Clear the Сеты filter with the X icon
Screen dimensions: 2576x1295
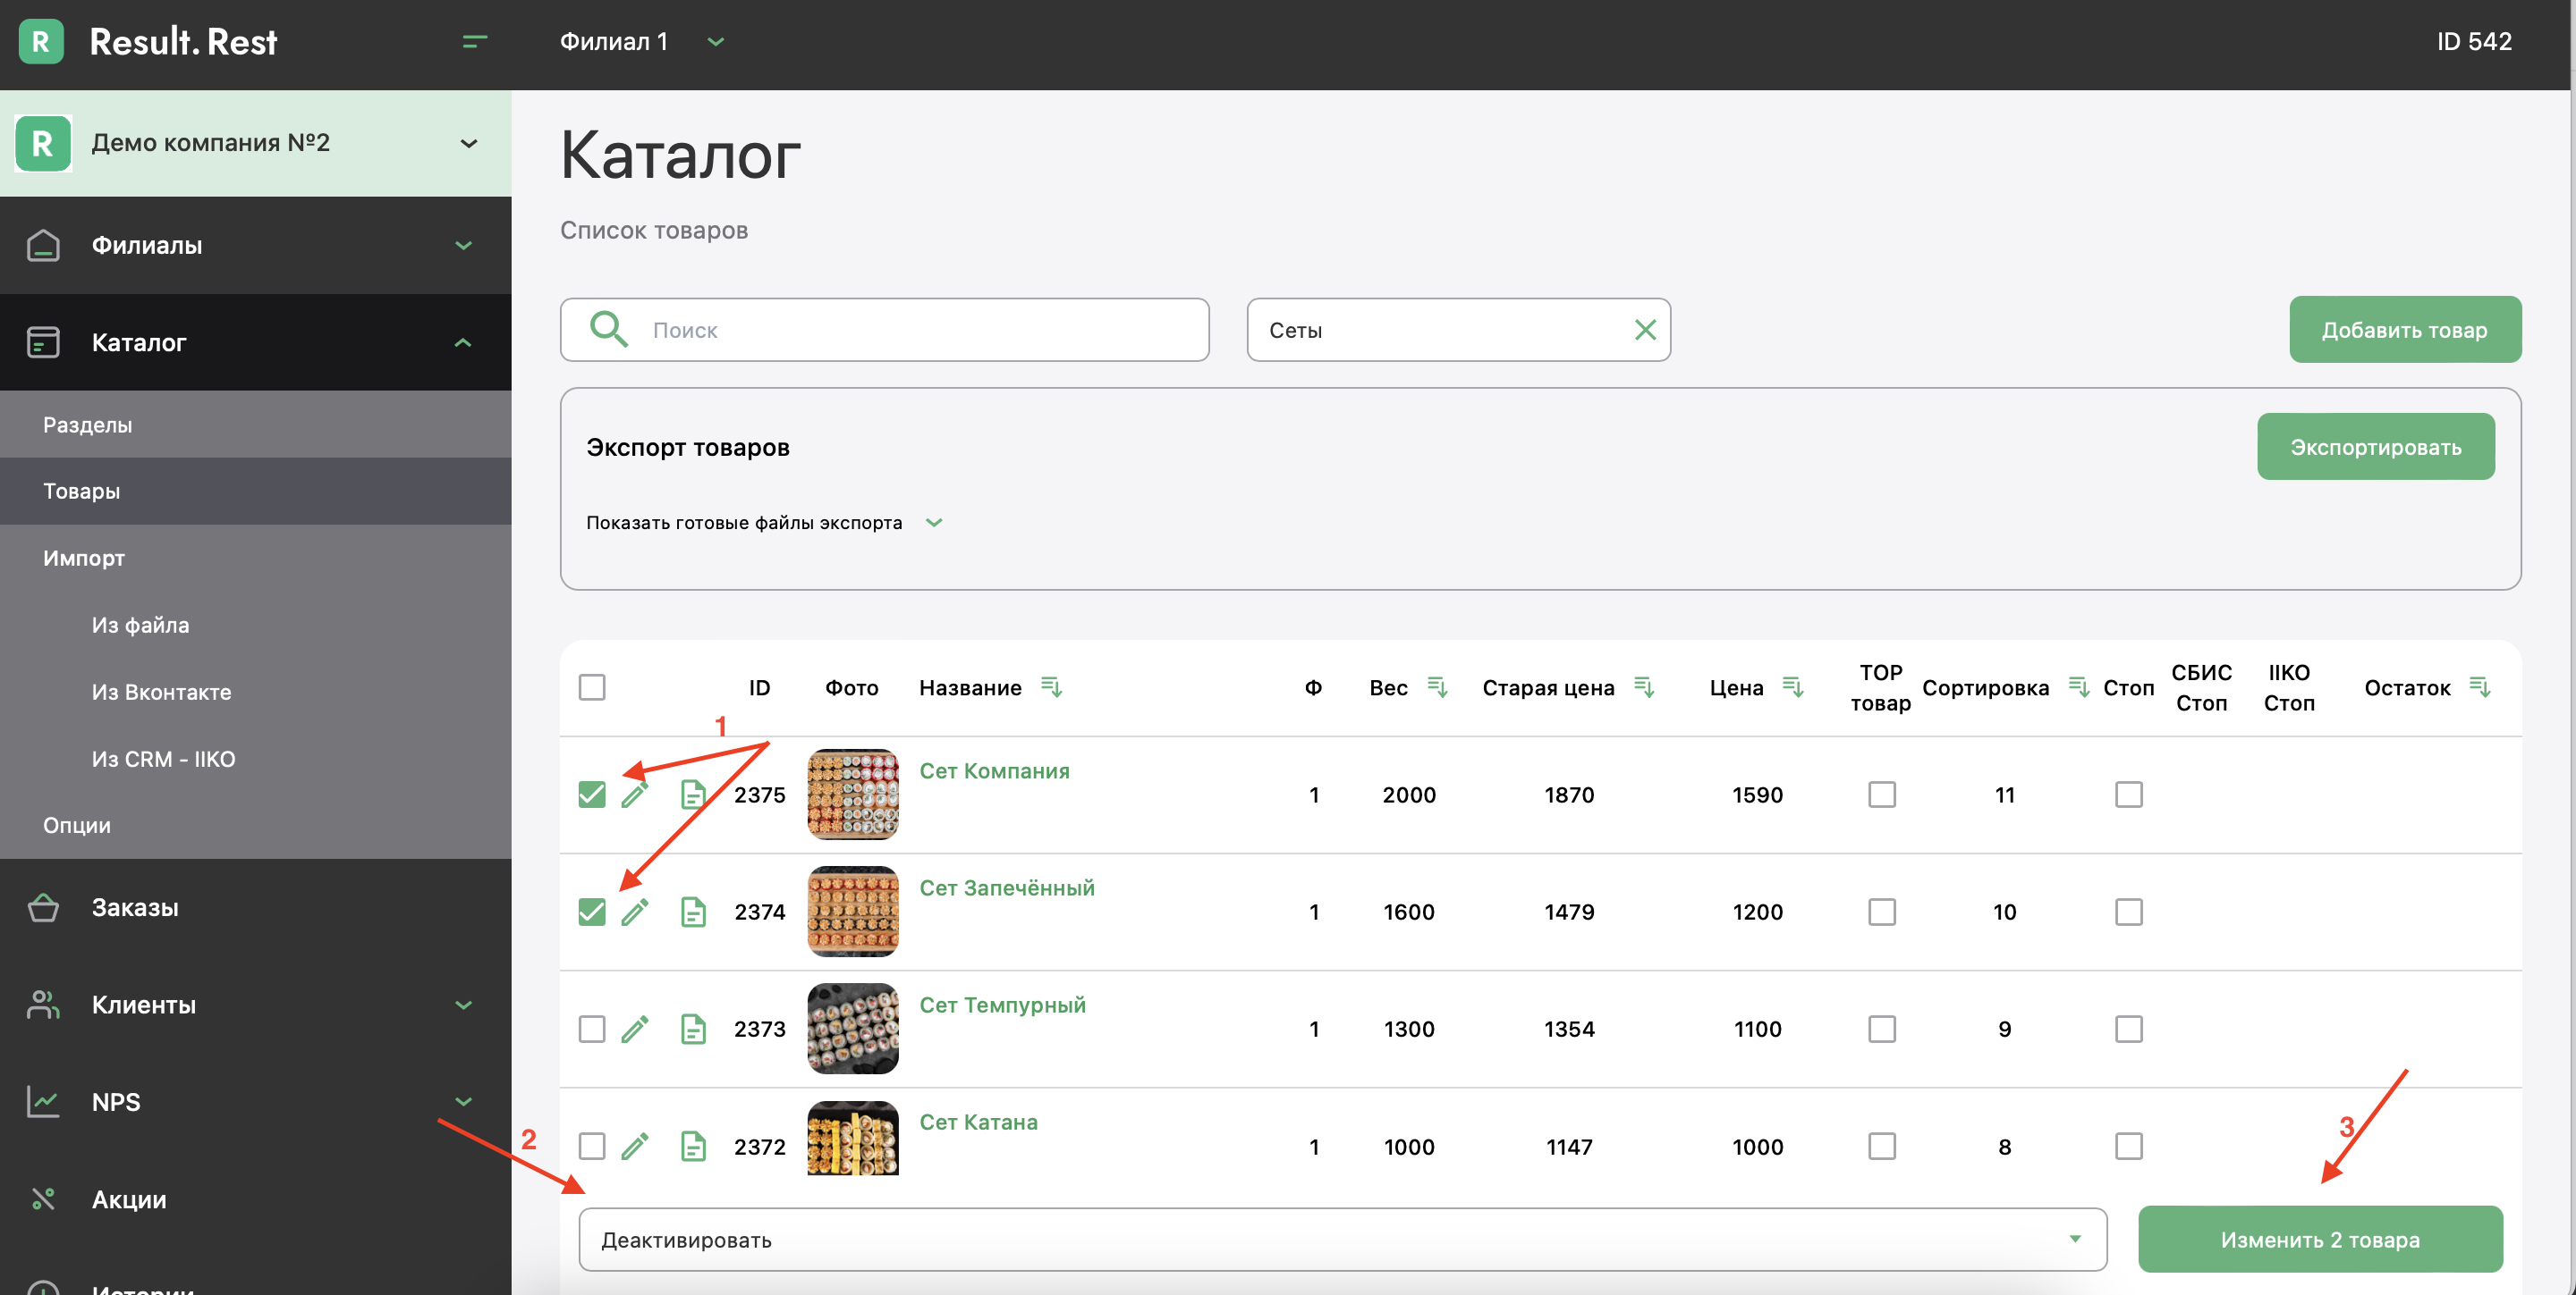click(1645, 330)
